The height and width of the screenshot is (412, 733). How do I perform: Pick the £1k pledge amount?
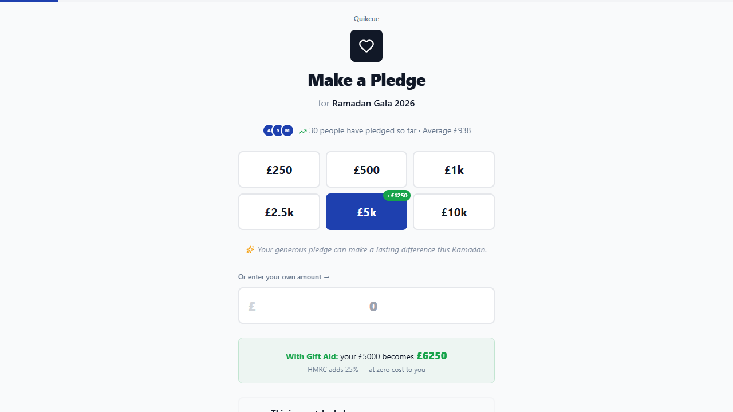click(454, 169)
